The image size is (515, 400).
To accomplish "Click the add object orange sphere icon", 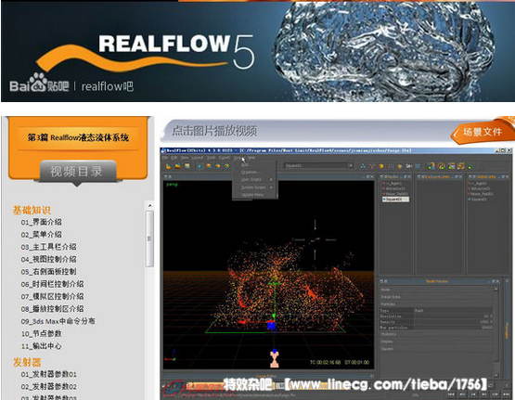I will [x=381, y=166].
